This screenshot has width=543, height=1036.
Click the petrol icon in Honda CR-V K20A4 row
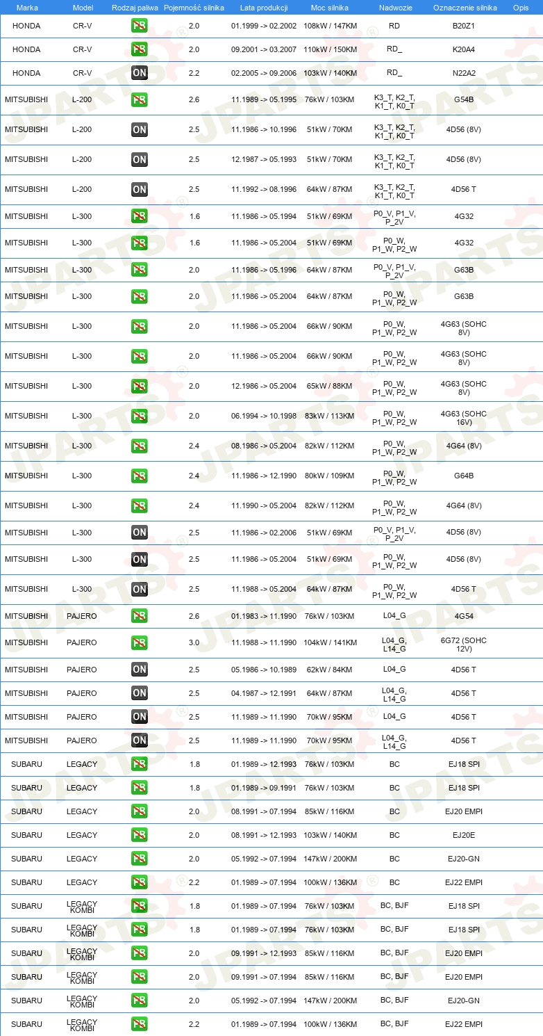coord(140,49)
